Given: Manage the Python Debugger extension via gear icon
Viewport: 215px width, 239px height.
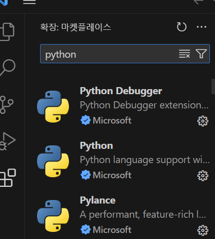Looking at the screenshot, I should pyautogui.click(x=203, y=121).
